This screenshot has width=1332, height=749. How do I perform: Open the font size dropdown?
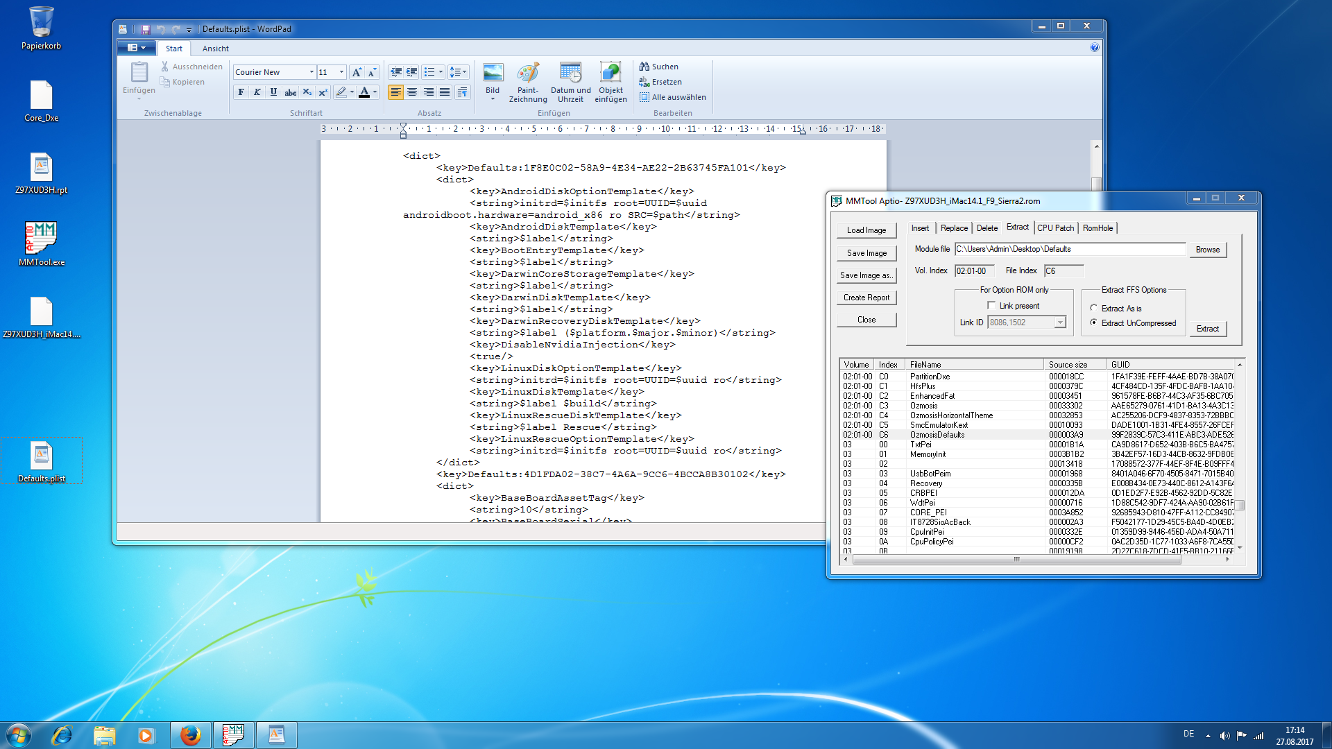point(341,72)
